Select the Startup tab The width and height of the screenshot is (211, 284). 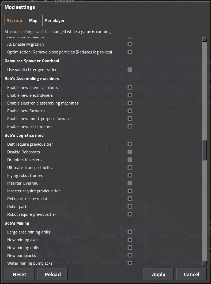tap(14, 21)
